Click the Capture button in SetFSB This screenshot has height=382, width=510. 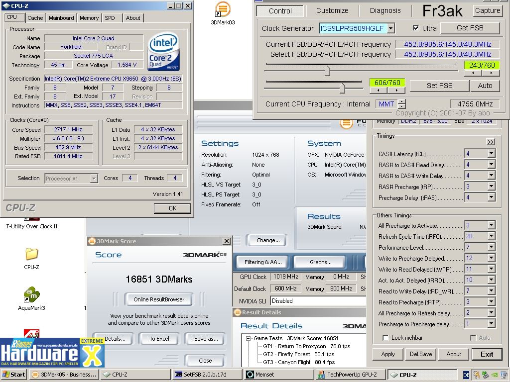pos(487,10)
